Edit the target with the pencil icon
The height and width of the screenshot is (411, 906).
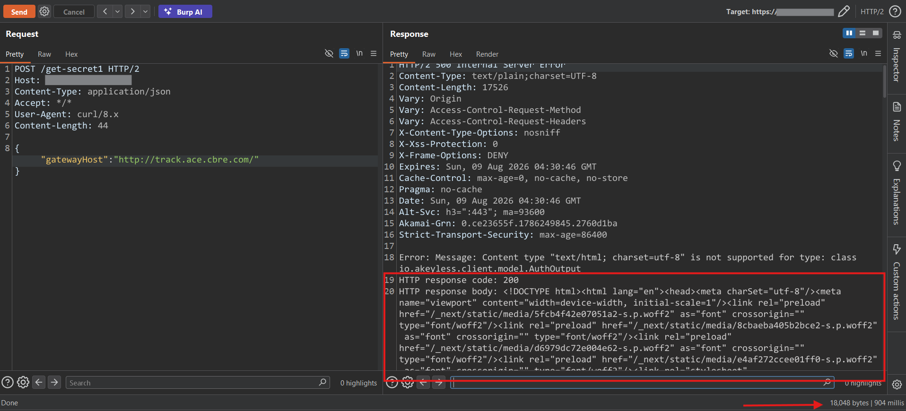pyautogui.click(x=844, y=11)
